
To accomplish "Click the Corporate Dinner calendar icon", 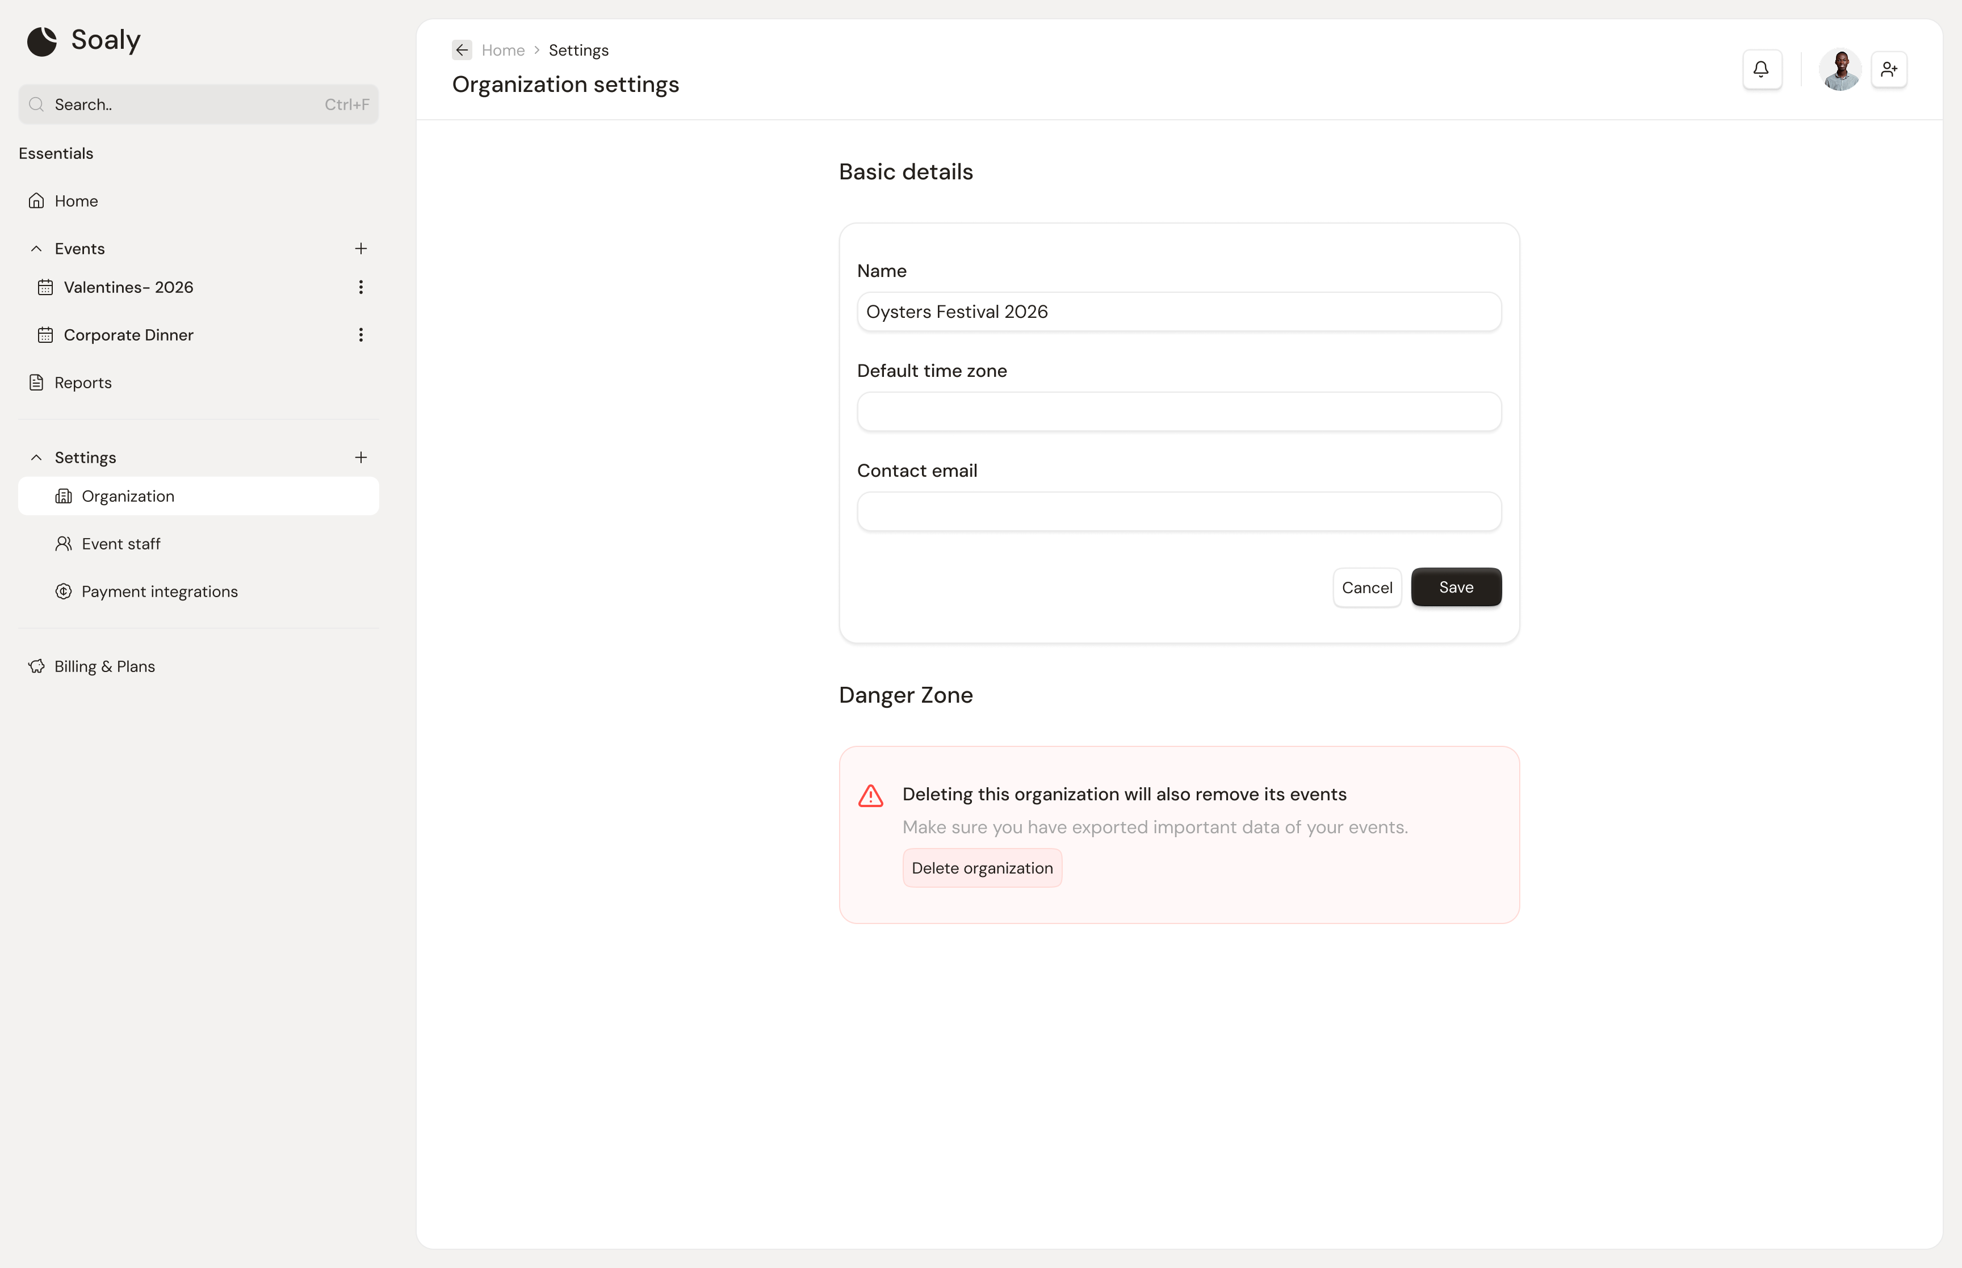I will 45,335.
